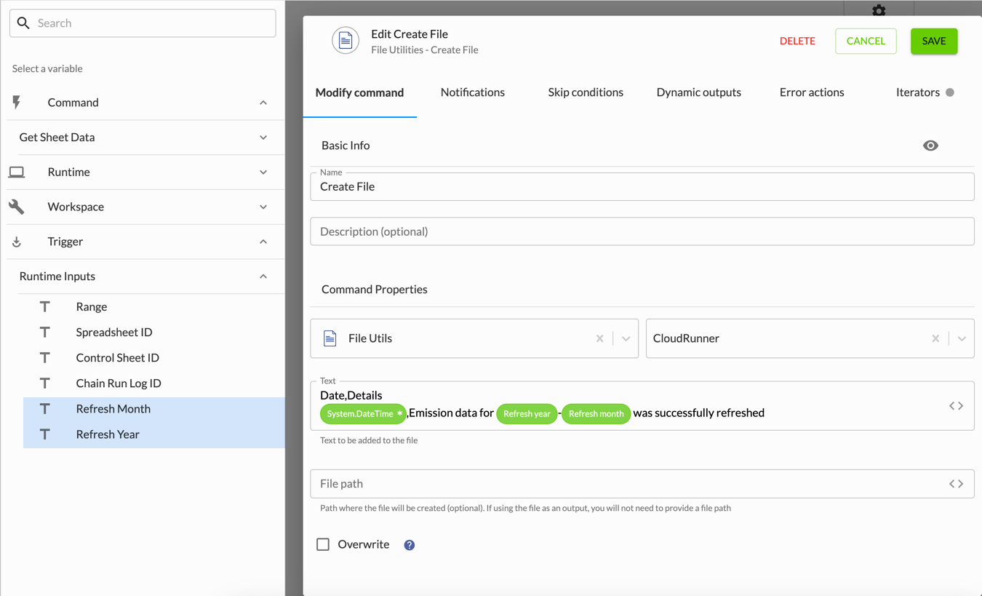Expand the Workspace section
Image resolution: width=982 pixels, height=596 pixels.
263,207
